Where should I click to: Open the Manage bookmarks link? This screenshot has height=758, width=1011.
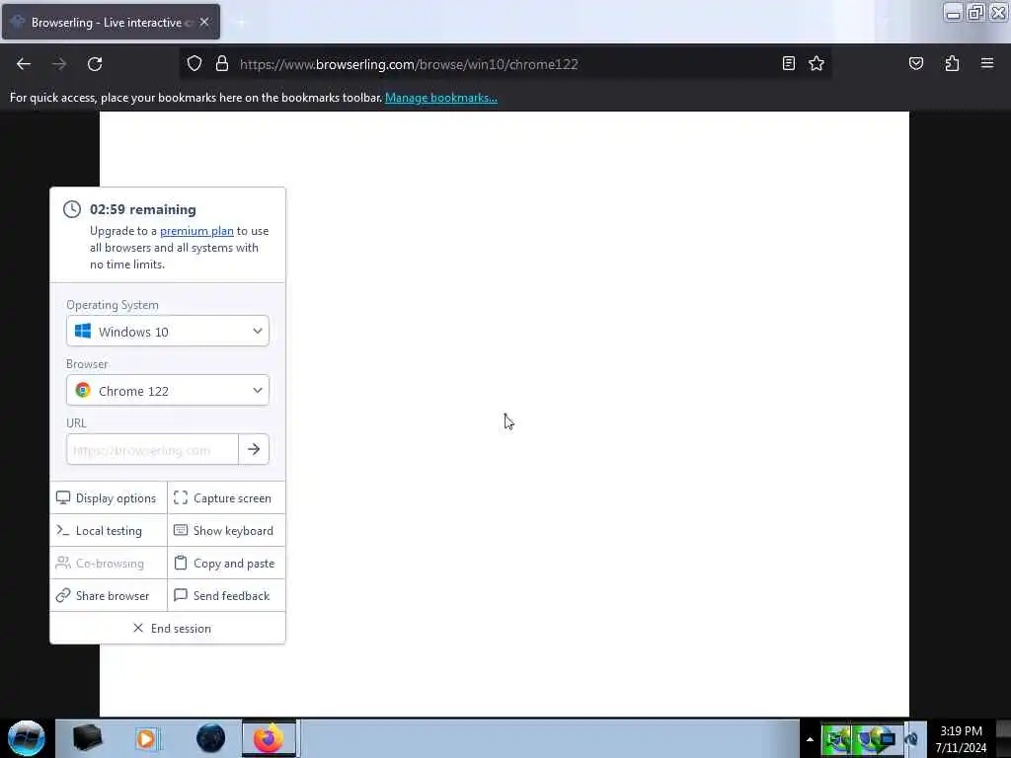pos(441,98)
